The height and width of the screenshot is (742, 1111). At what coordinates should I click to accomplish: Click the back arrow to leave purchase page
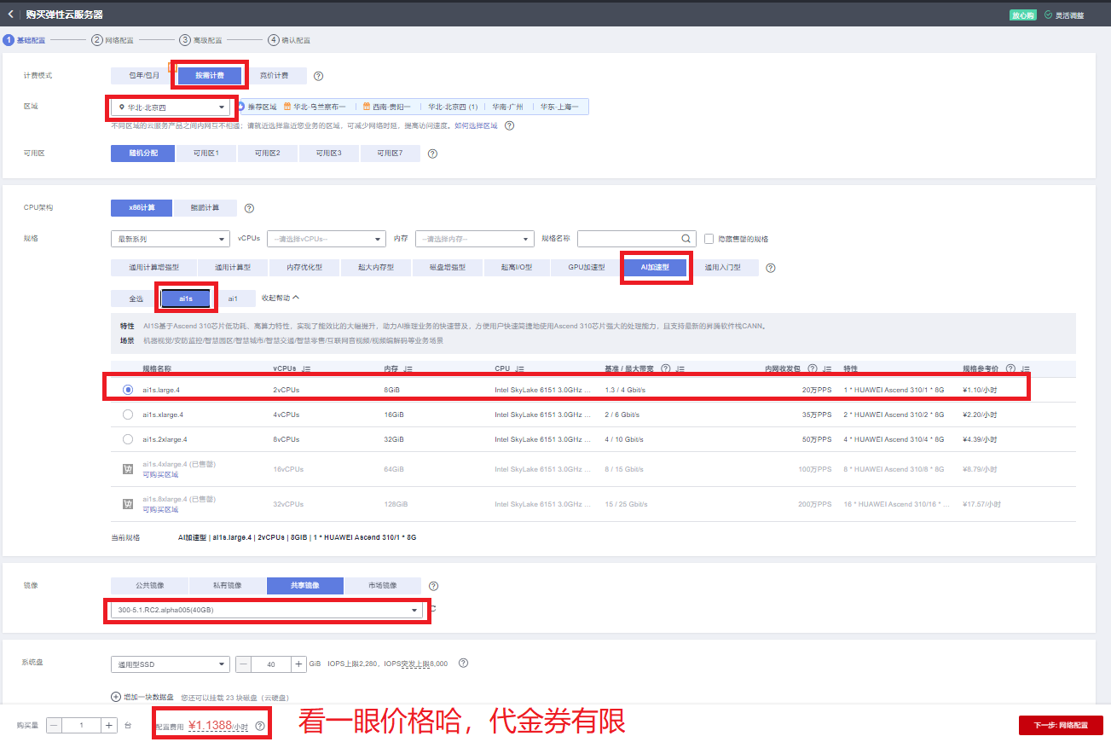[x=11, y=14]
